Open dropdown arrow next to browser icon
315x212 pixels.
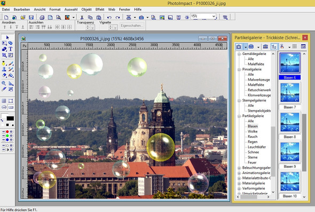pos(73,18)
